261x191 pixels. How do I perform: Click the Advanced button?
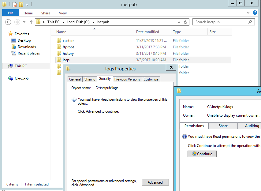[155, 182]
